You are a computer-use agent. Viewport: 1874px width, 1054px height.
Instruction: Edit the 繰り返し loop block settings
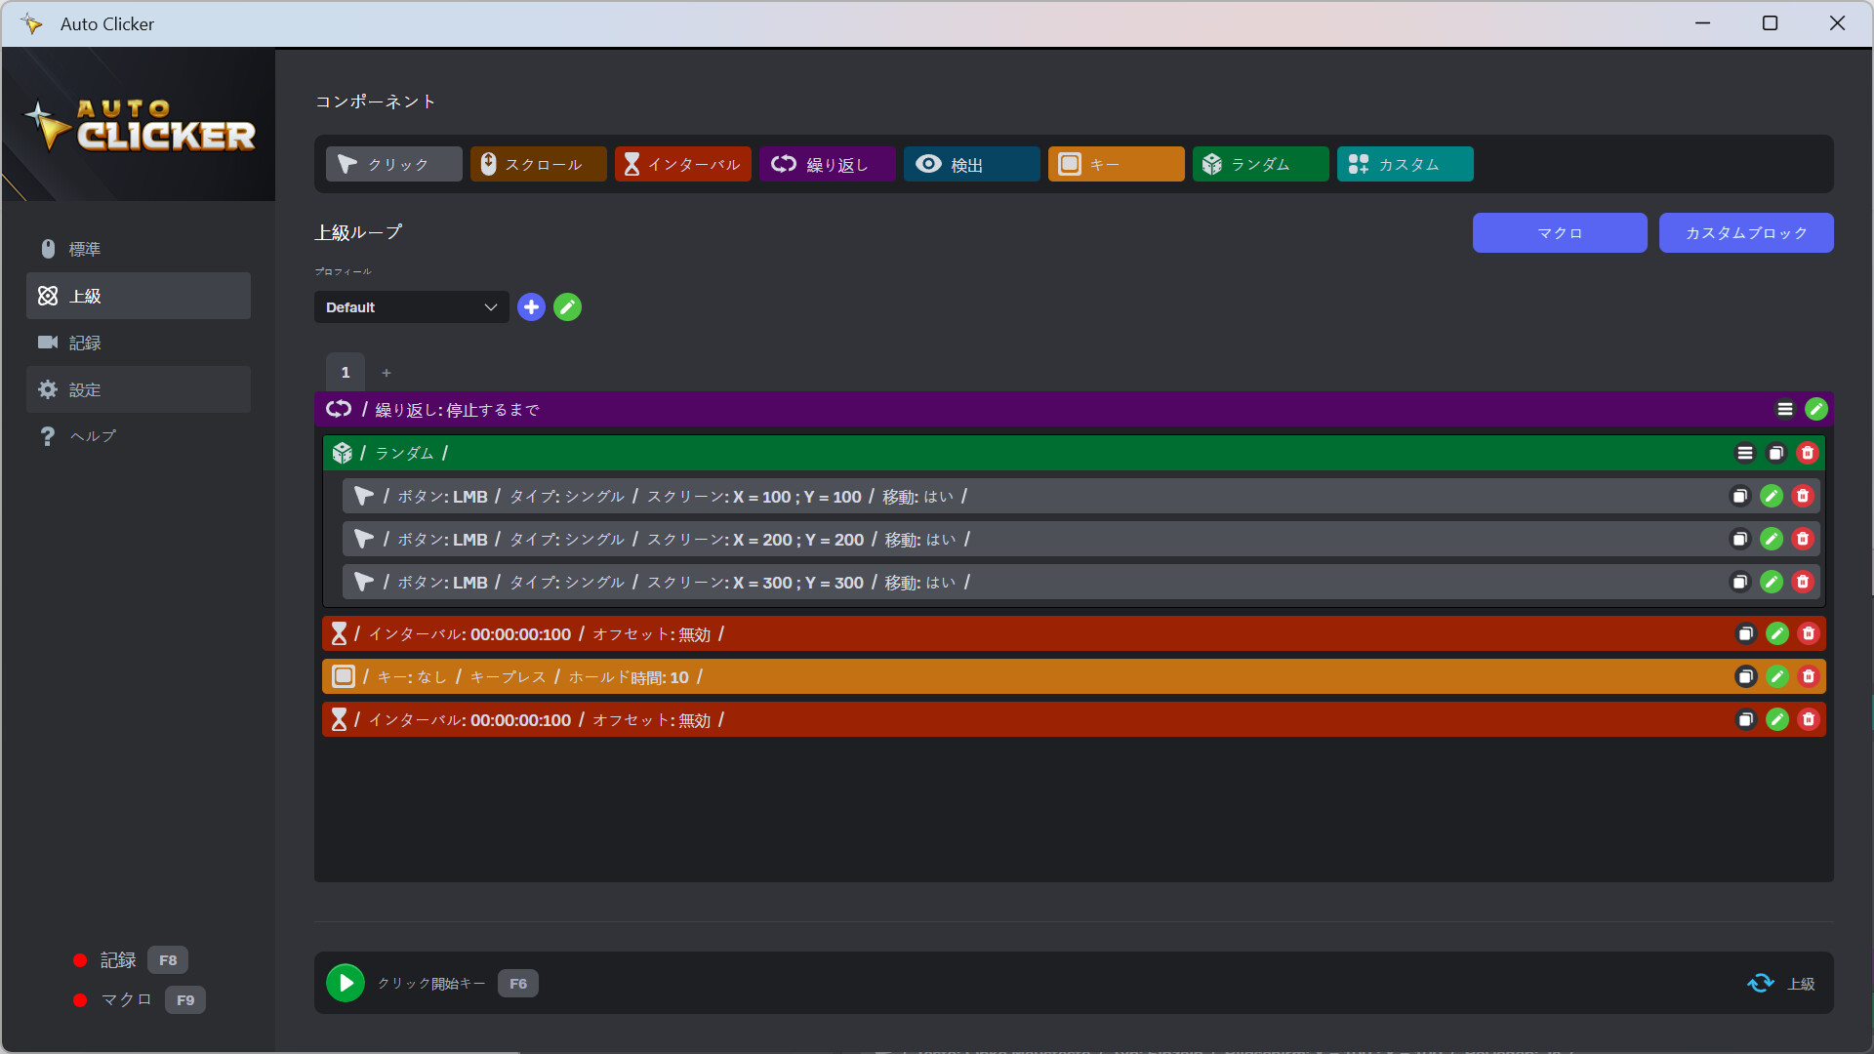point(1816,410)
